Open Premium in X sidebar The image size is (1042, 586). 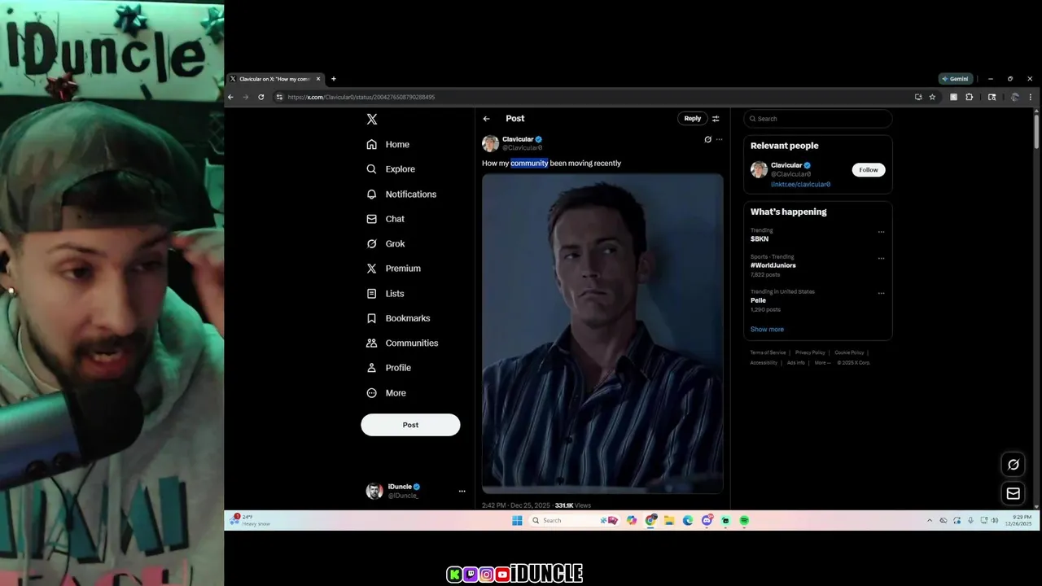pos(394,269)
